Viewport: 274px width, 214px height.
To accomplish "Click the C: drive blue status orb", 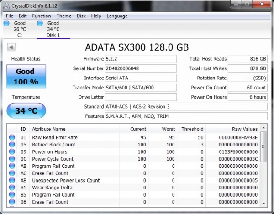I will click(6, 23).
